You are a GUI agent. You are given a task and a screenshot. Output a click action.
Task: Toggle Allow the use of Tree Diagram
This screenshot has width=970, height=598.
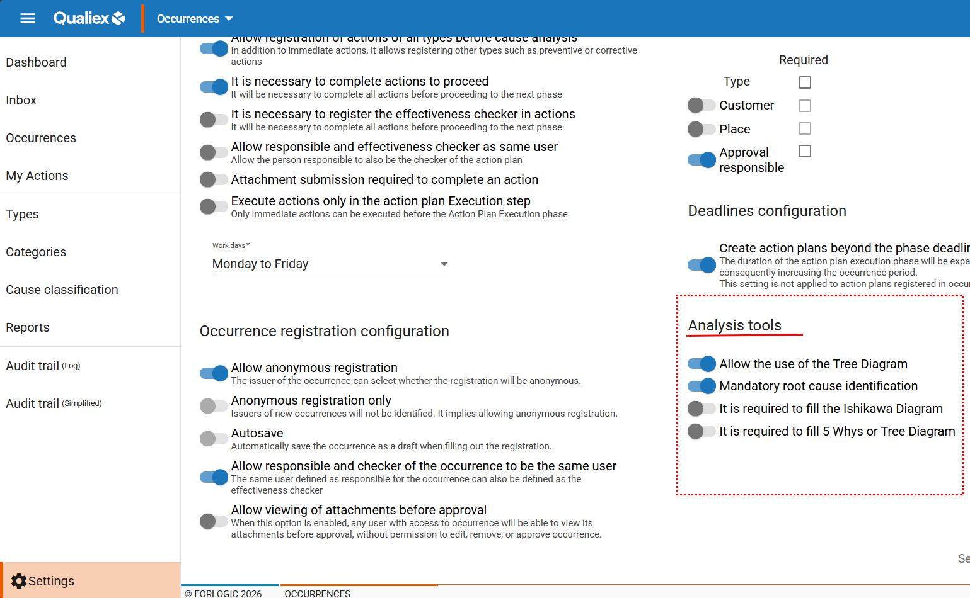(702, 364)
